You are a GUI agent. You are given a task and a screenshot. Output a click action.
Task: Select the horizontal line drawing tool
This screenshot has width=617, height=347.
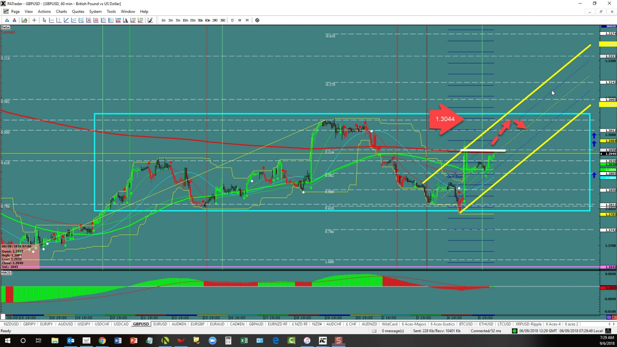point(51,20)
